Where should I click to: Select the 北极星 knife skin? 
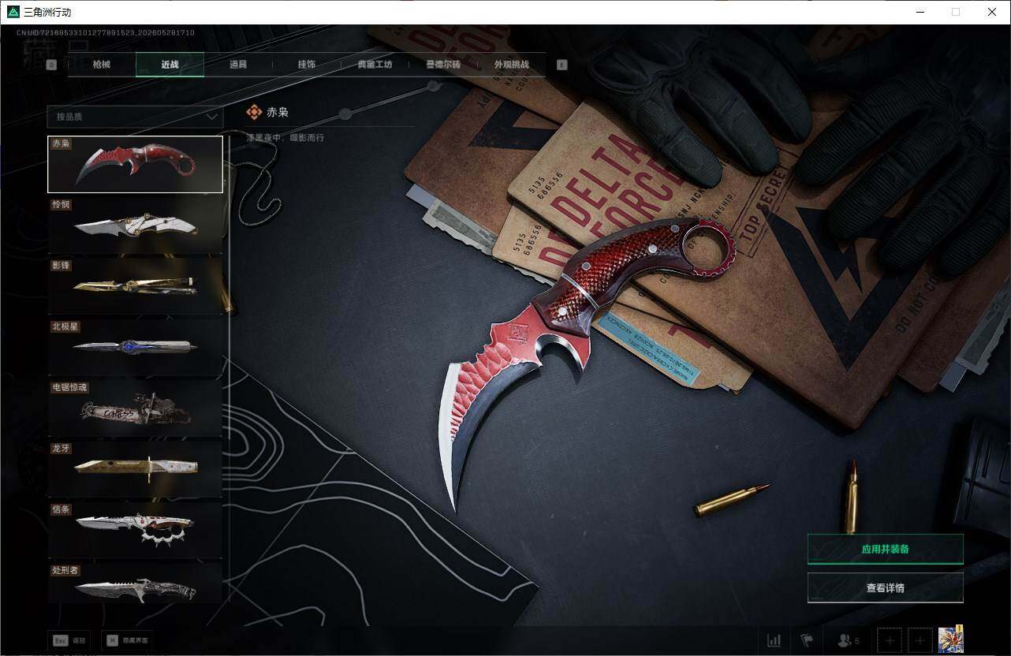[x=135, y=347]
